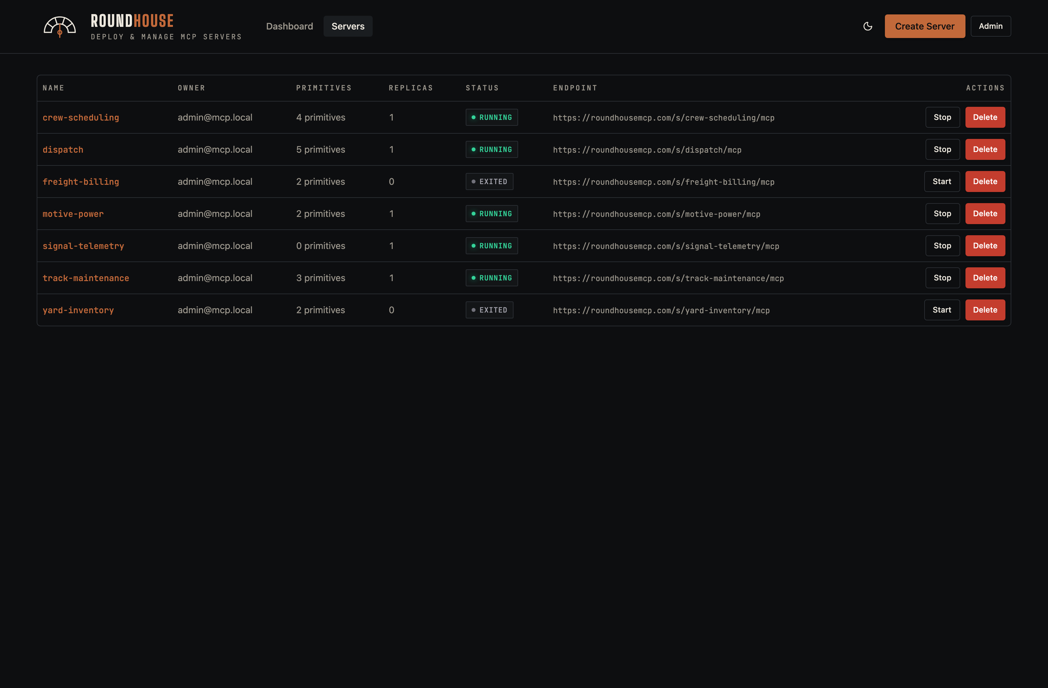This screenshot has height=688, width=1048.
Task: Click the replica count for freight-billing
Action: click(x=391, y=182)
